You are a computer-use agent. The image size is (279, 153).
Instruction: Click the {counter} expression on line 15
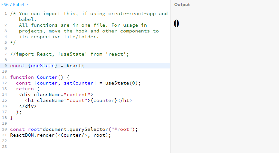[104, 101]
